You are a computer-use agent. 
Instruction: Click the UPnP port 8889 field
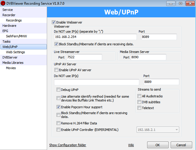161,82
